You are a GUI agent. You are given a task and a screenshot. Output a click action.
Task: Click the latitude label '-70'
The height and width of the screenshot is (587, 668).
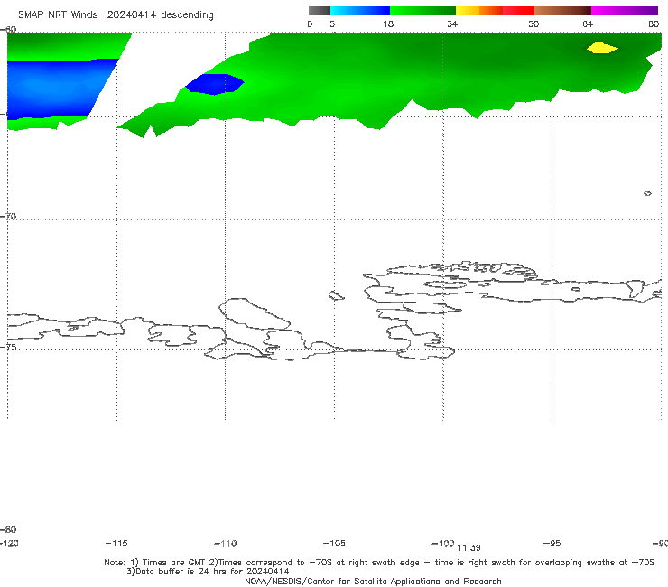coord(8,217)
